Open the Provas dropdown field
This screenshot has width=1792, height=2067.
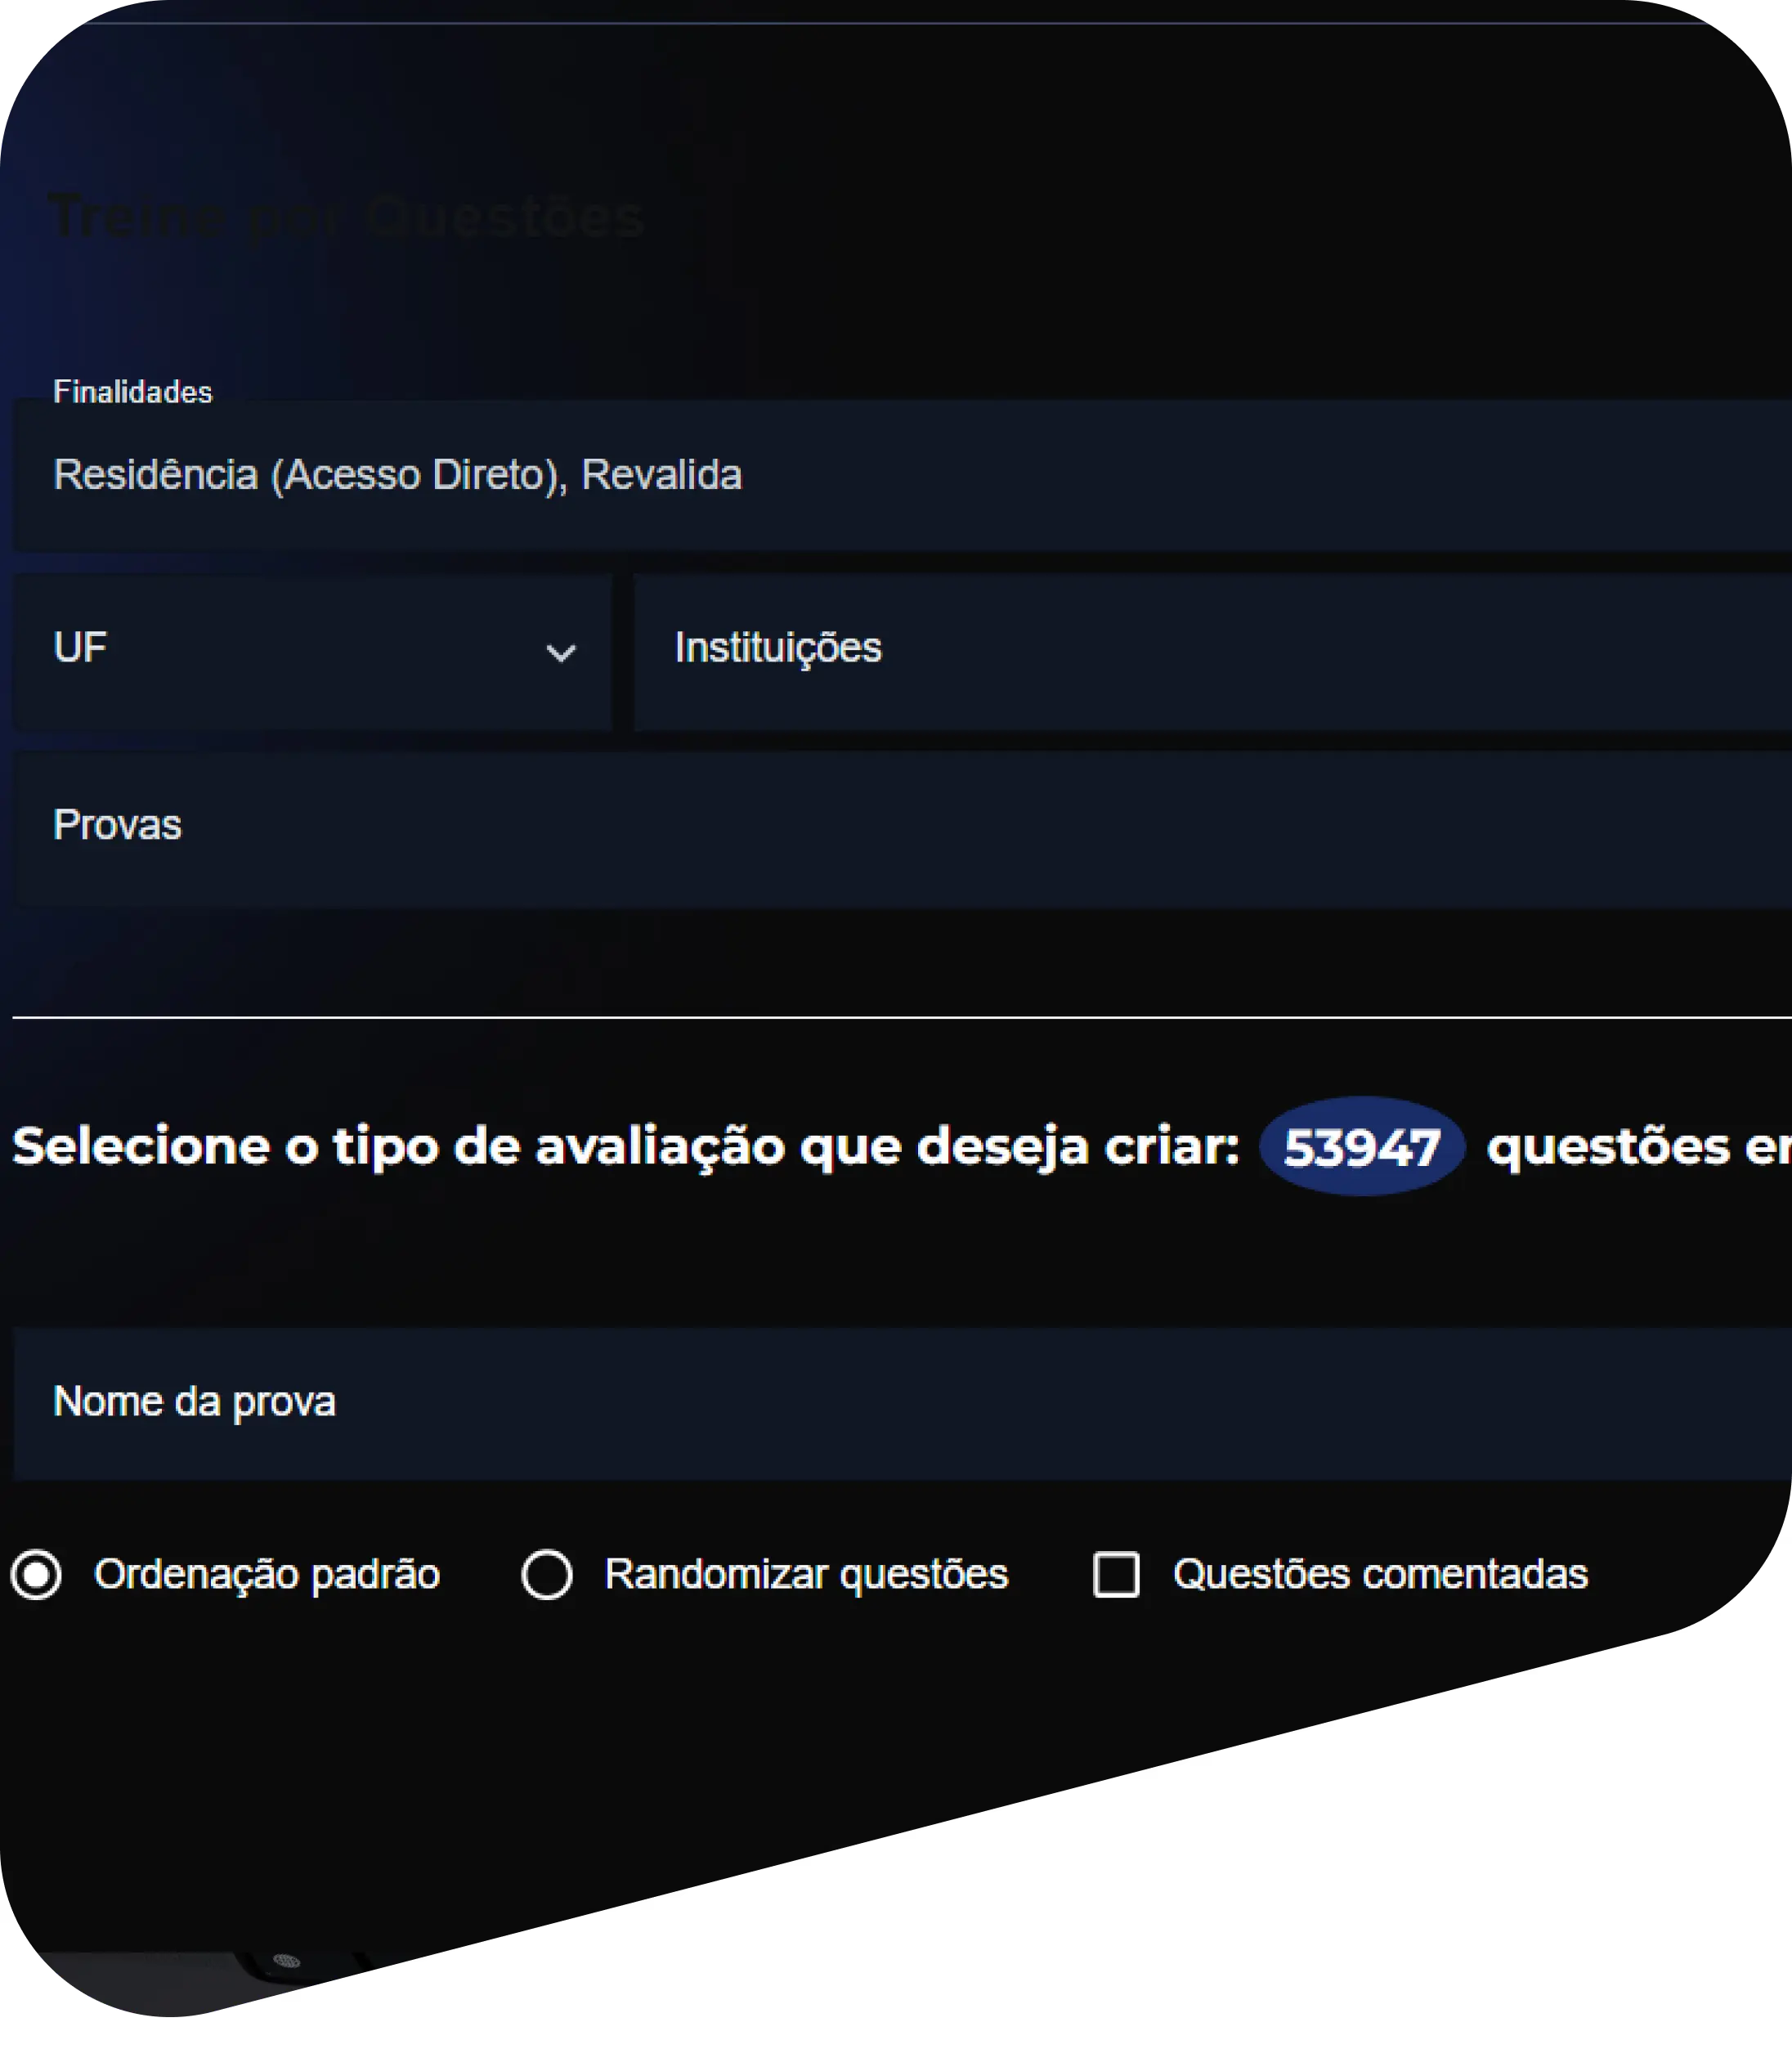coord(900,829)
